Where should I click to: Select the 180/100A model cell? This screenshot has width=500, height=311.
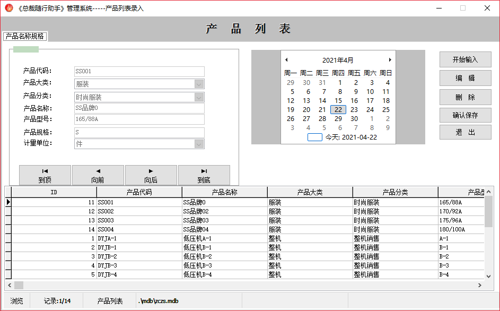461,229
